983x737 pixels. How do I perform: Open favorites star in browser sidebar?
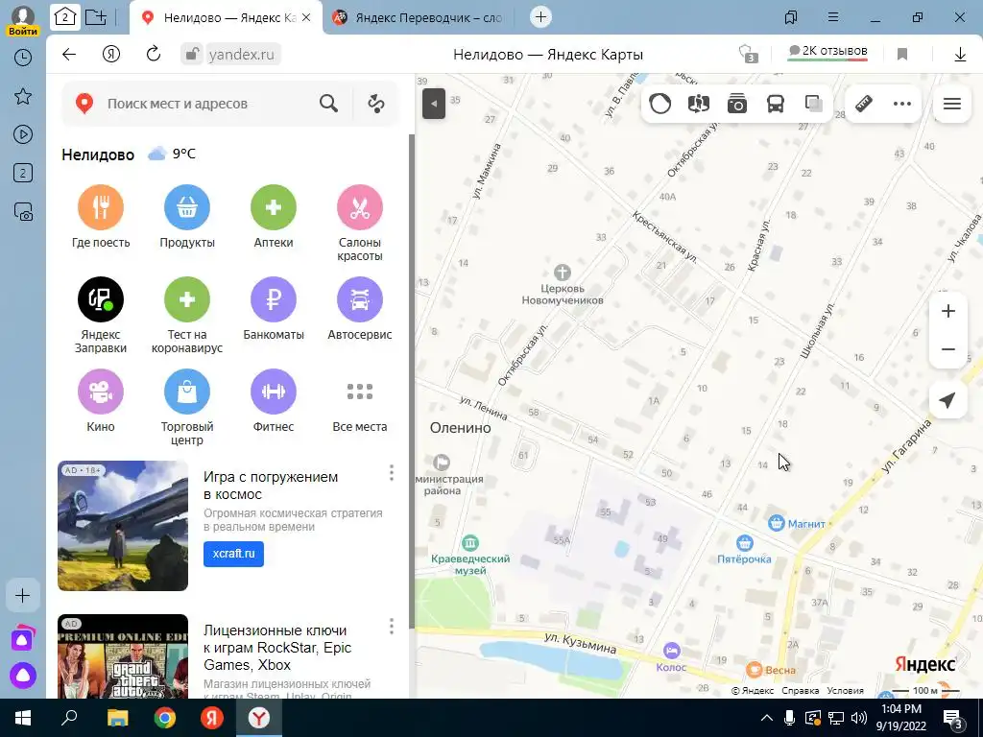coord(23,96)
